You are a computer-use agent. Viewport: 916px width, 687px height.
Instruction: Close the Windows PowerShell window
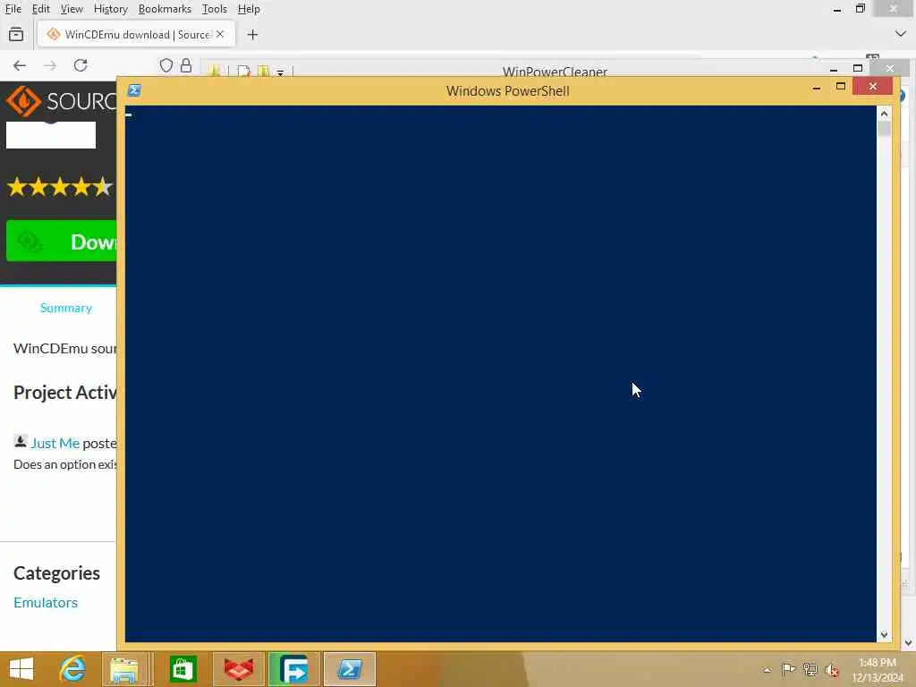point(873,87)
